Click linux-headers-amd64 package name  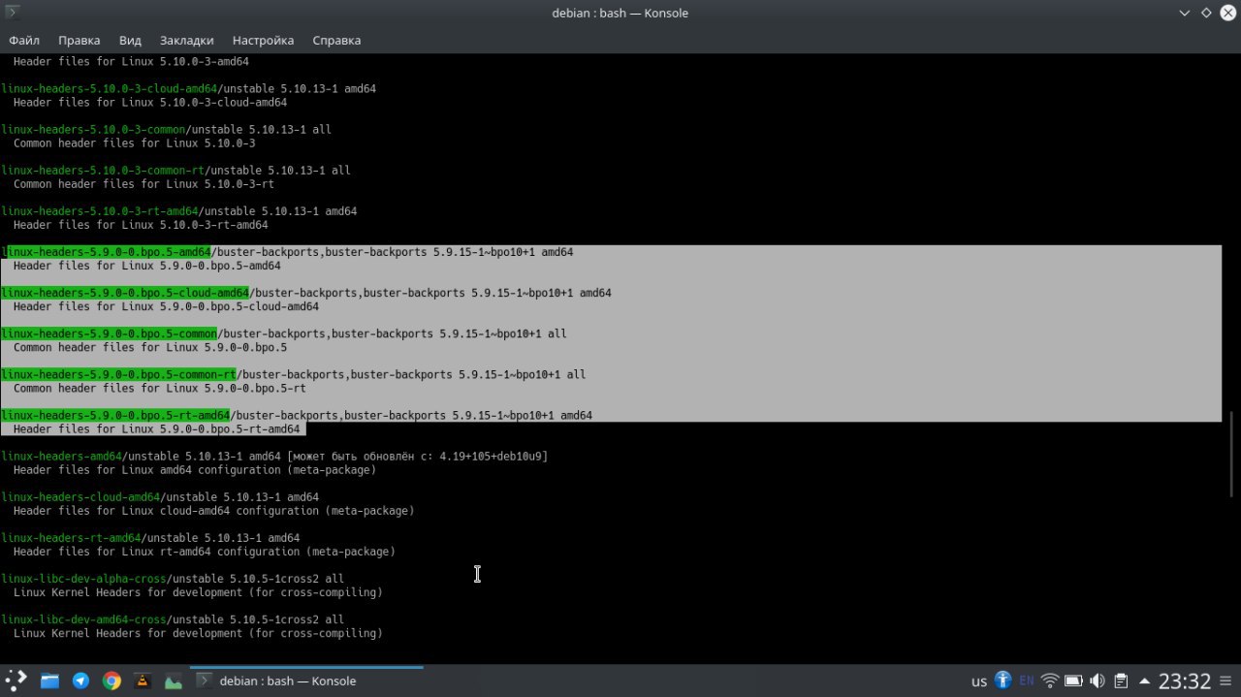[61, 456]
